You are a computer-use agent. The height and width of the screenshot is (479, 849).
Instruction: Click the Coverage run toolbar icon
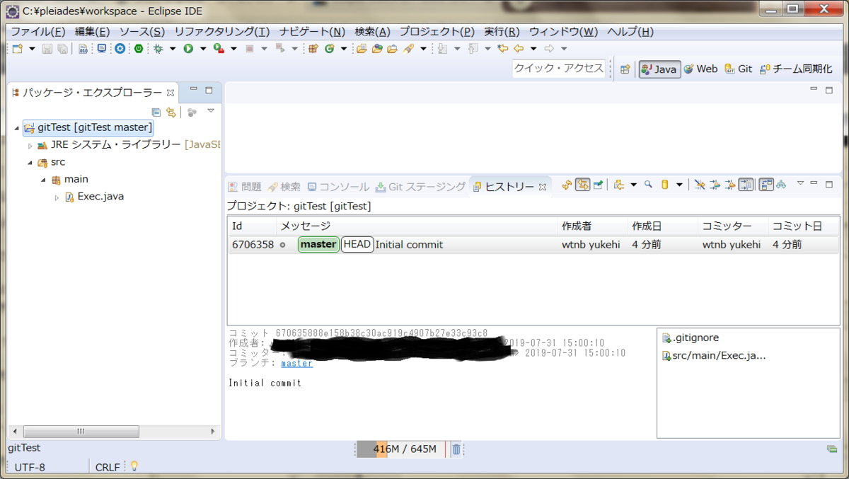[219, 49]
